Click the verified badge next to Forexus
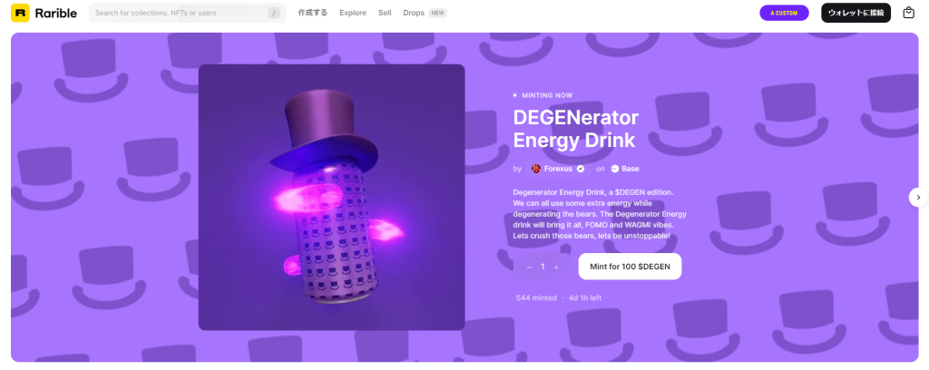The image size is (929, 370). 581,169
